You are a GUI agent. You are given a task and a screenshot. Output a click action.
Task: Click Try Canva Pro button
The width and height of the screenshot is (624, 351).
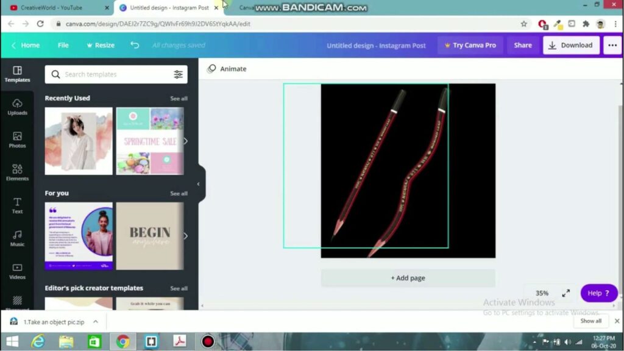click(x=470, y=45)
